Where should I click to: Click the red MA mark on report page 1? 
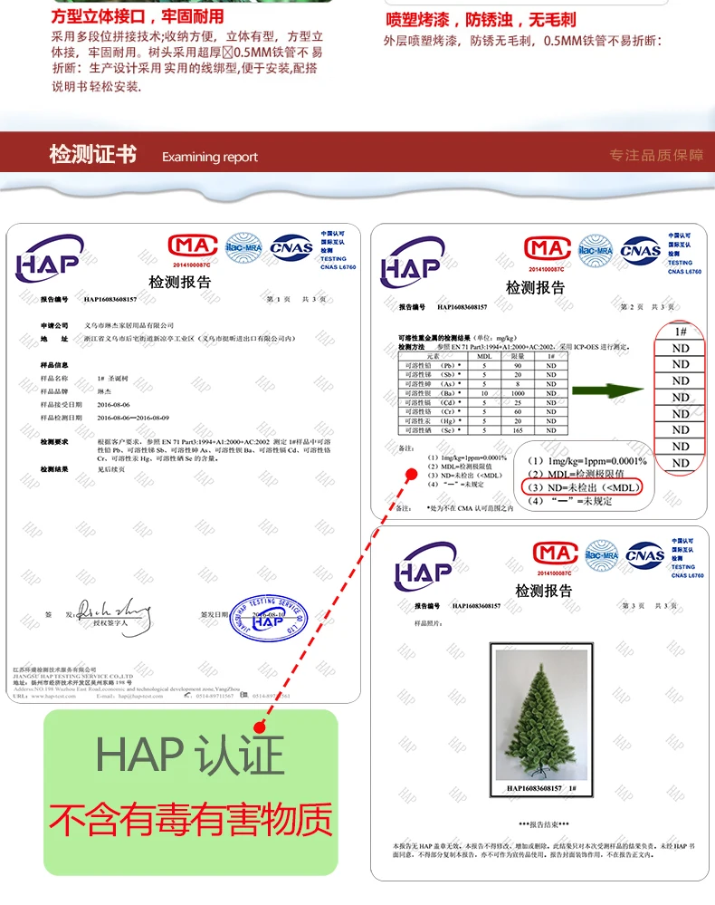pos(193,246)
